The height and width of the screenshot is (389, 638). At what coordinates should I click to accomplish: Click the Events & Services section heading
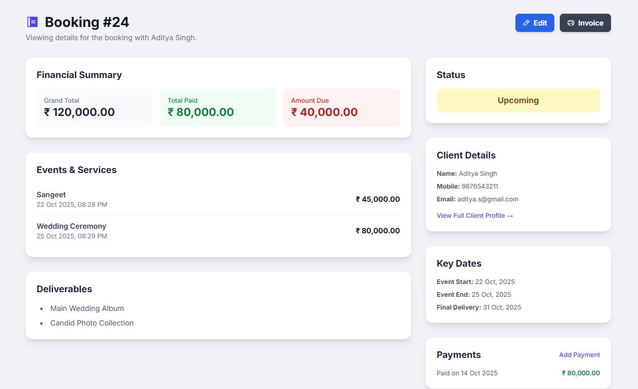76,169
